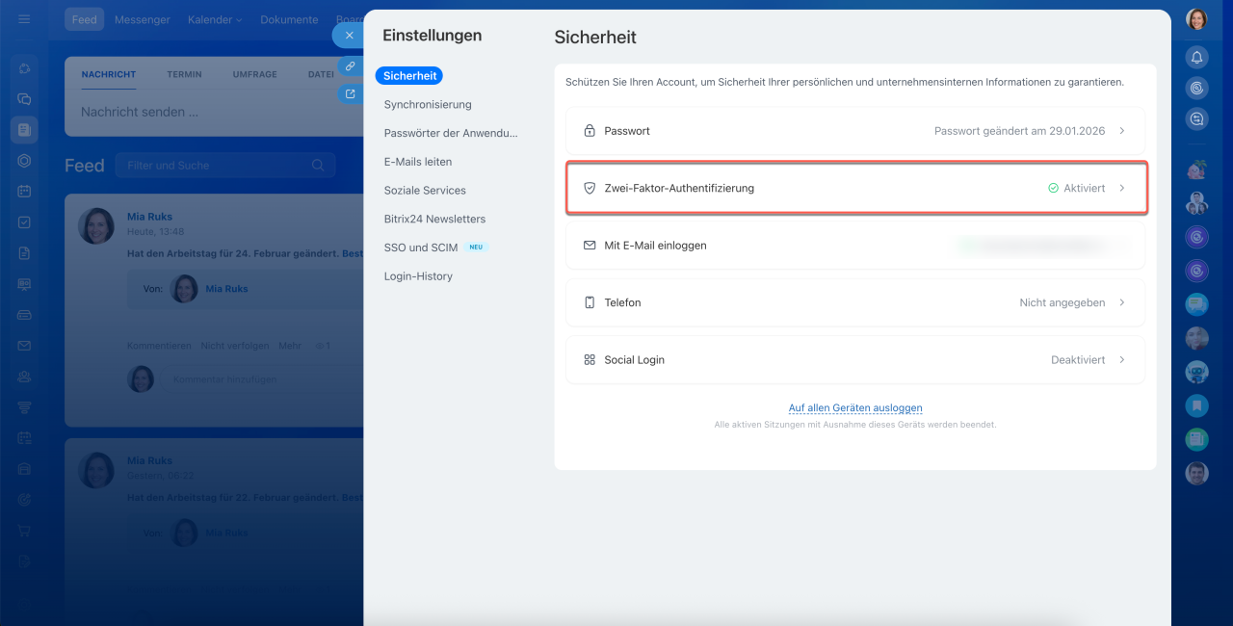Select Synchronisierung in settings menu
Viewport: 1233px width, 626px height.
tap(428, 104)
